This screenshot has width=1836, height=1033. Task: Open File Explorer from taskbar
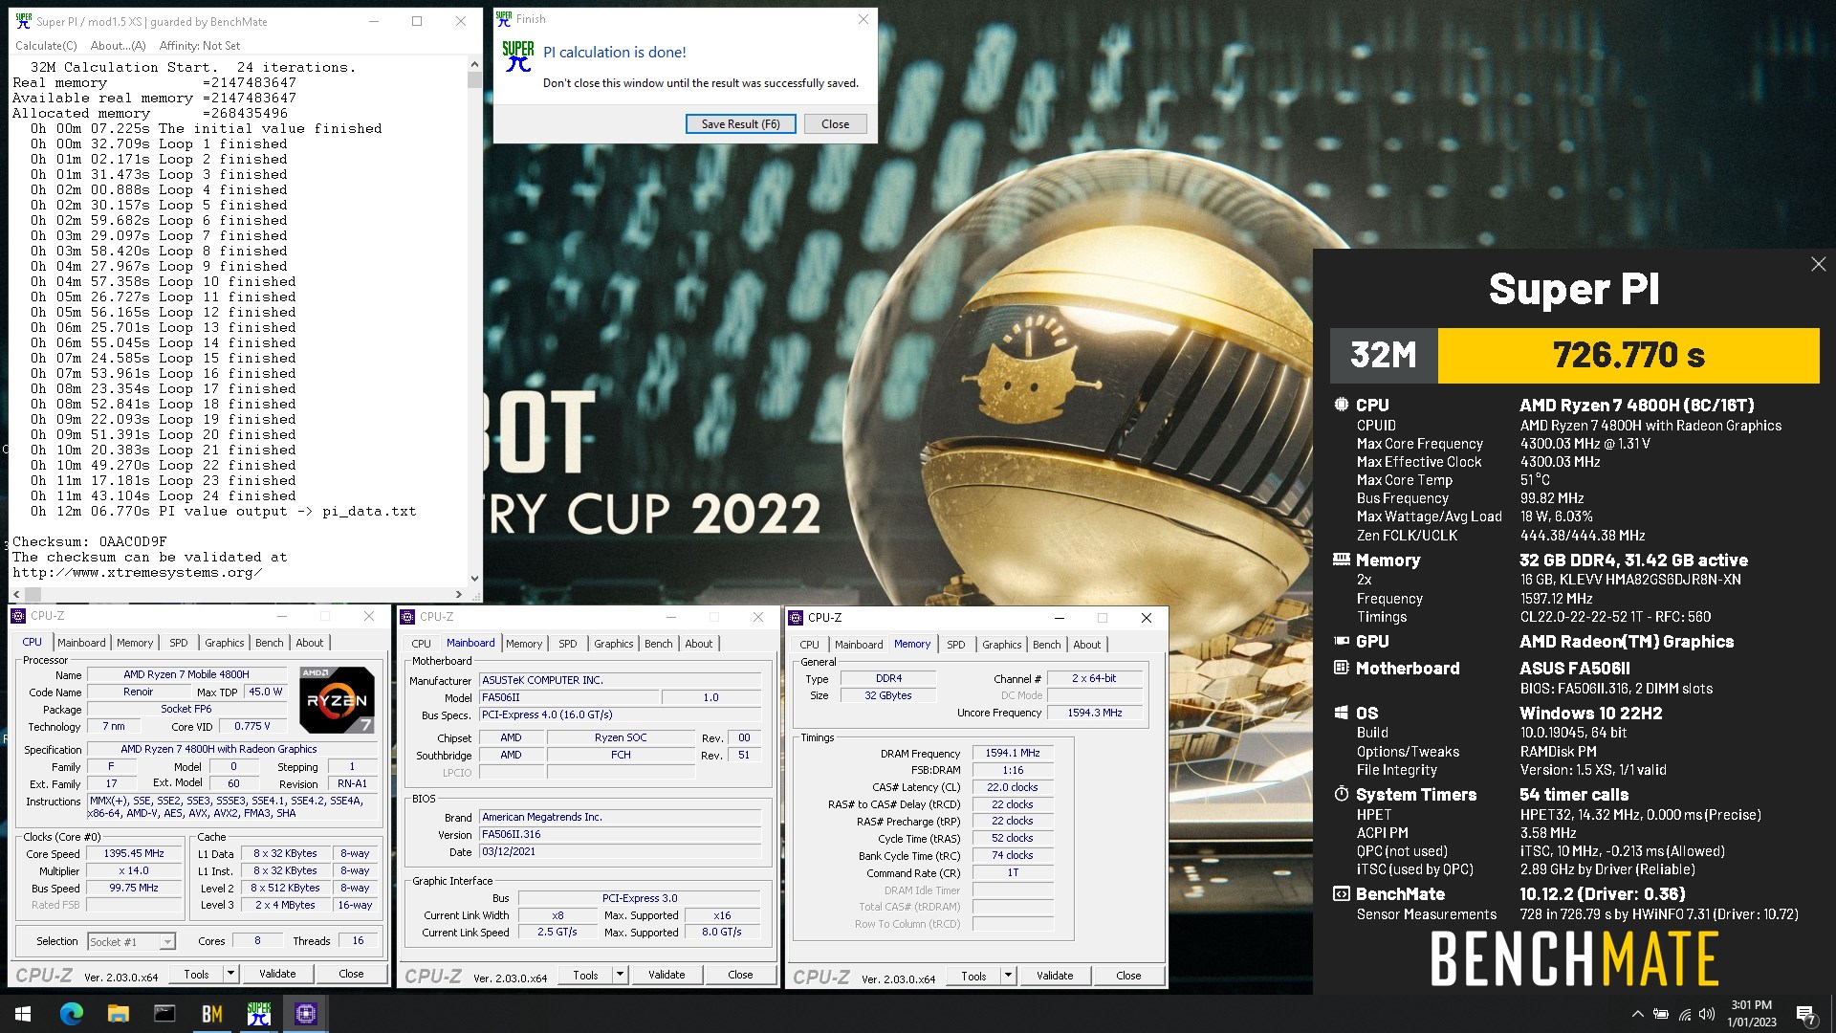click(118, 1014)
